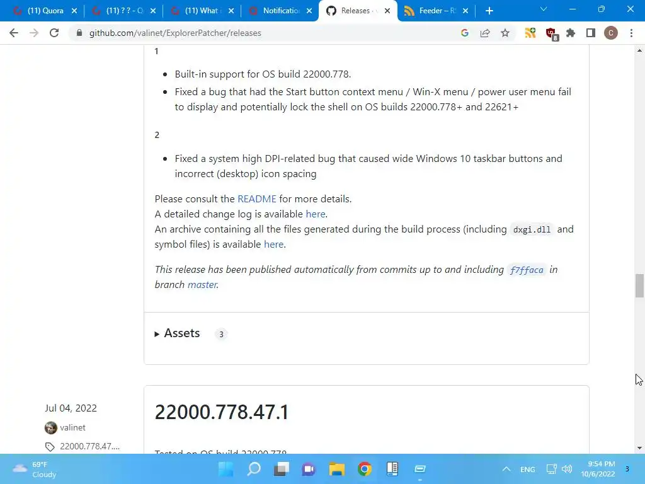Click the Assets count badge 3
645x484 pixels.
click(x=221, y=334)
